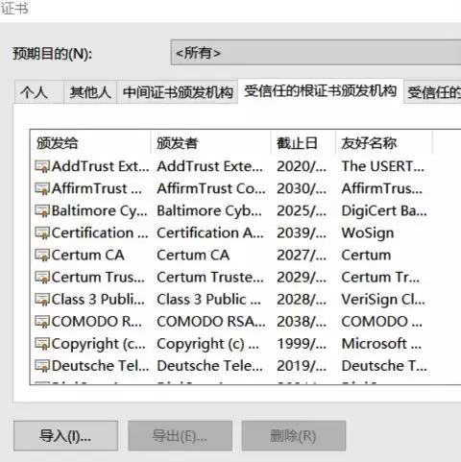Click friendly name 'VeriSign Cl...'

click(383, 300)
